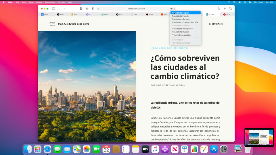Open the screenshot thumbnail preview
The width and height of the screenshot is (276, 155).
(x=259, y=137)
